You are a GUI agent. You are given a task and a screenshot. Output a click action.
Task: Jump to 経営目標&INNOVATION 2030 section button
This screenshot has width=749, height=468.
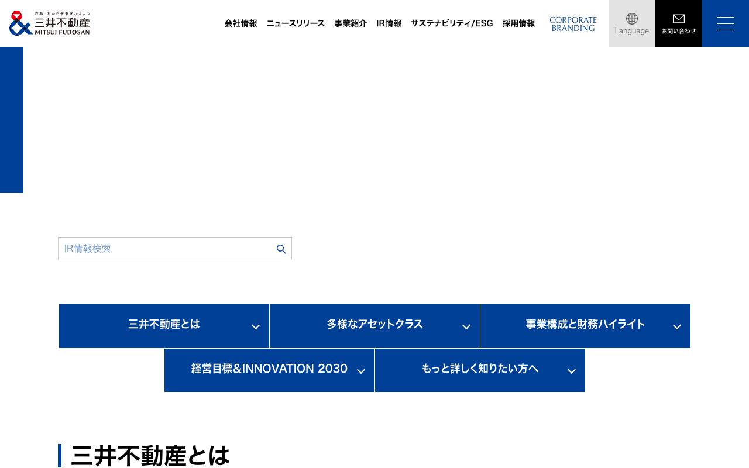(x=269, y=370)
